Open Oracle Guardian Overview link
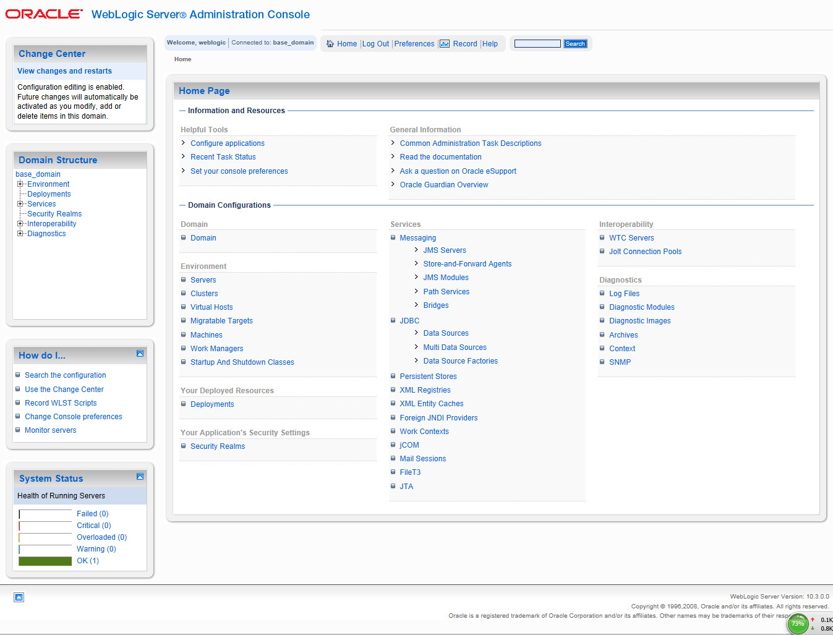 tap(444, 185)
